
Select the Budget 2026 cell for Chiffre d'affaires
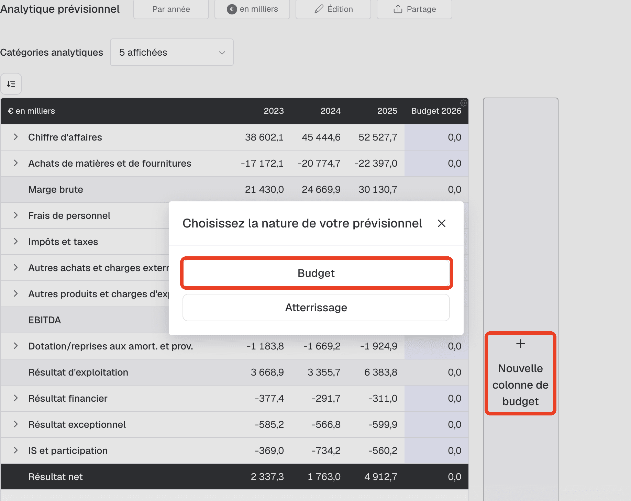pyautogui.click(x=436, y=137)
